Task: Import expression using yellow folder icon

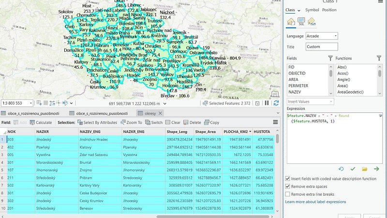Action: tap(364, 169)
